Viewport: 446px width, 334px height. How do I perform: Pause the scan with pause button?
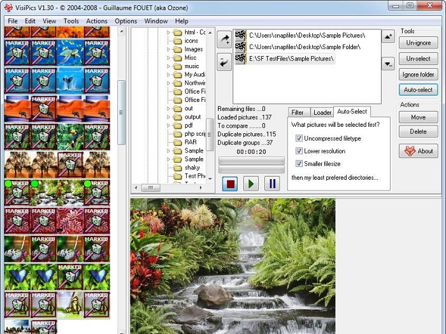click(x=272, y=184)
